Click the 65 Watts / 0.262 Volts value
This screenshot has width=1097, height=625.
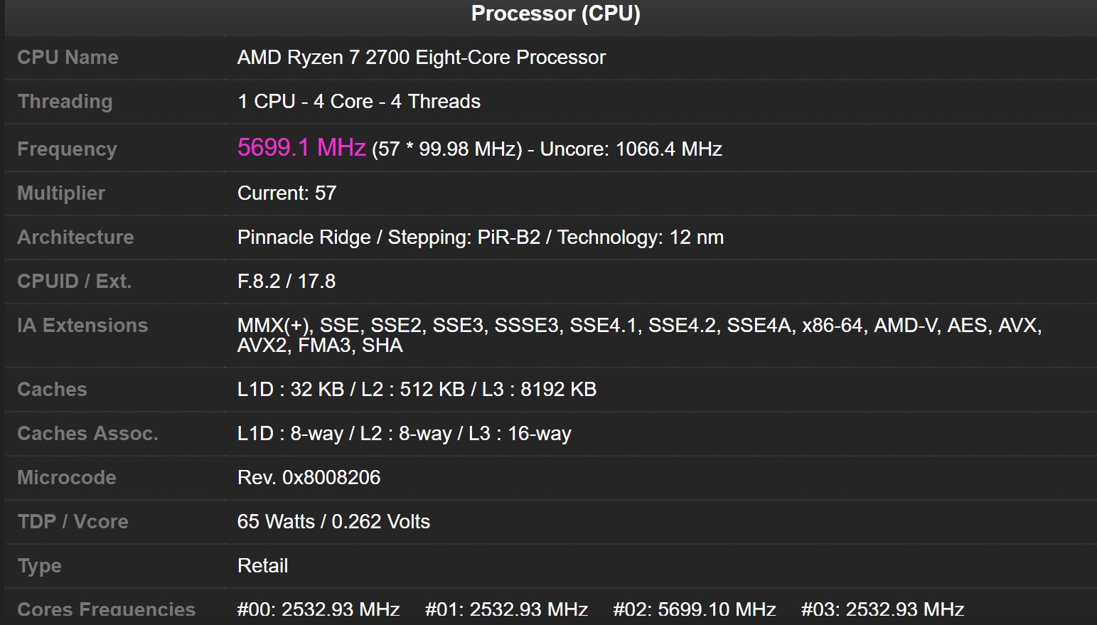tap(334, 522)
